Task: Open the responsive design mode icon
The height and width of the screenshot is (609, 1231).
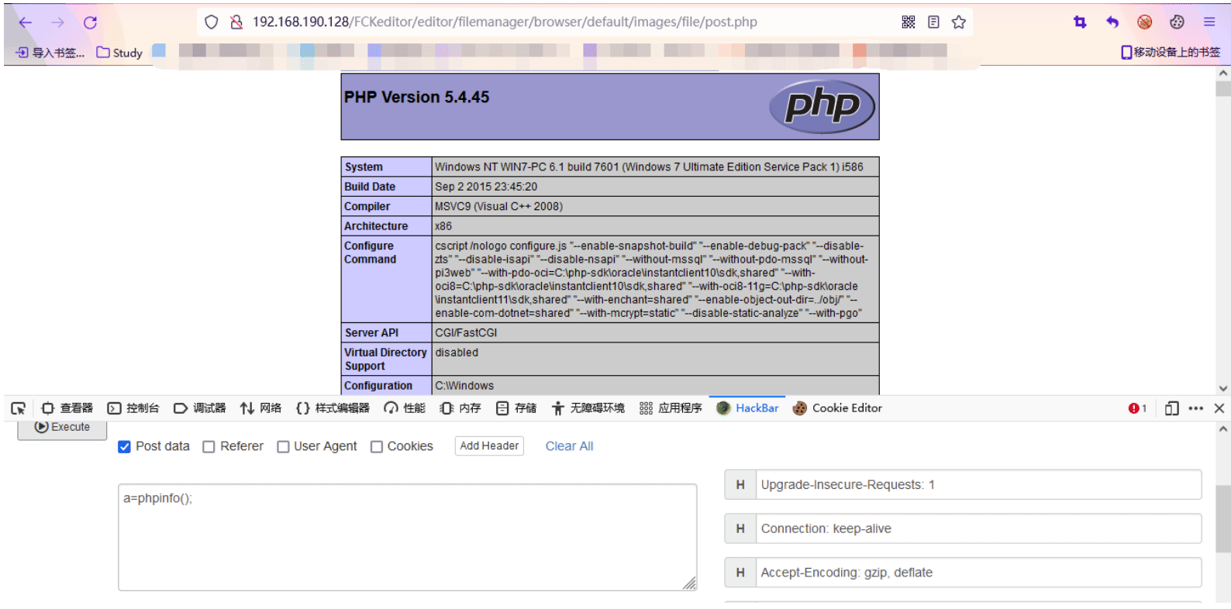Action: pyautogui.click(x=1171, y=408)
